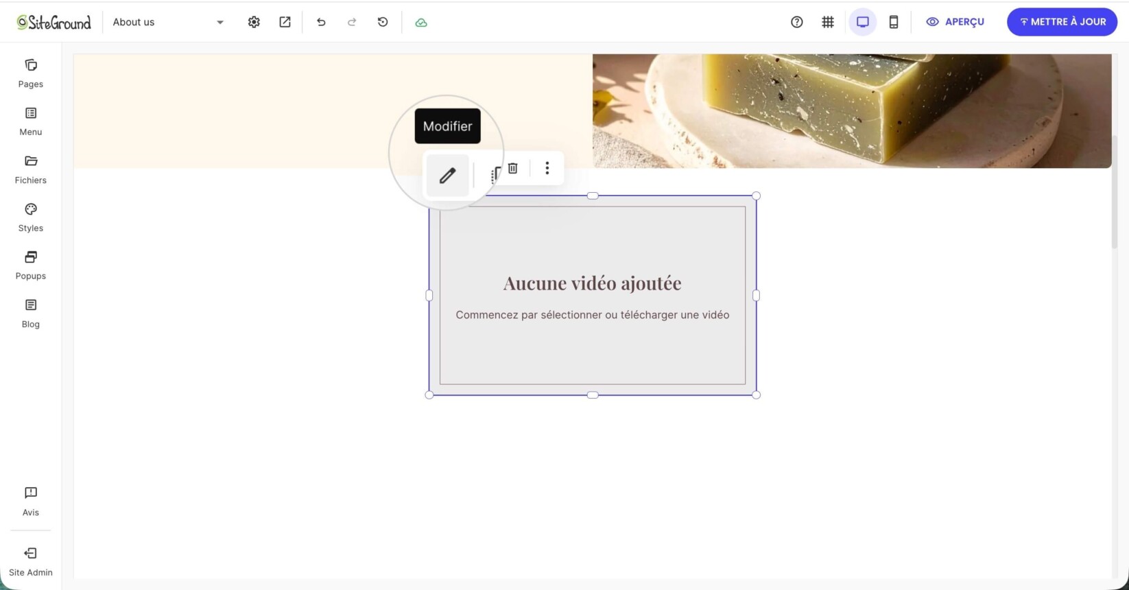This screenshot has height=590, width=1129.
Task: Redo the last undone action
Action: pyautogui.click(x=352, y=22)
